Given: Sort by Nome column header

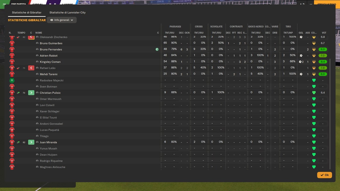Looking at the screenshot, I should point(39,33).
